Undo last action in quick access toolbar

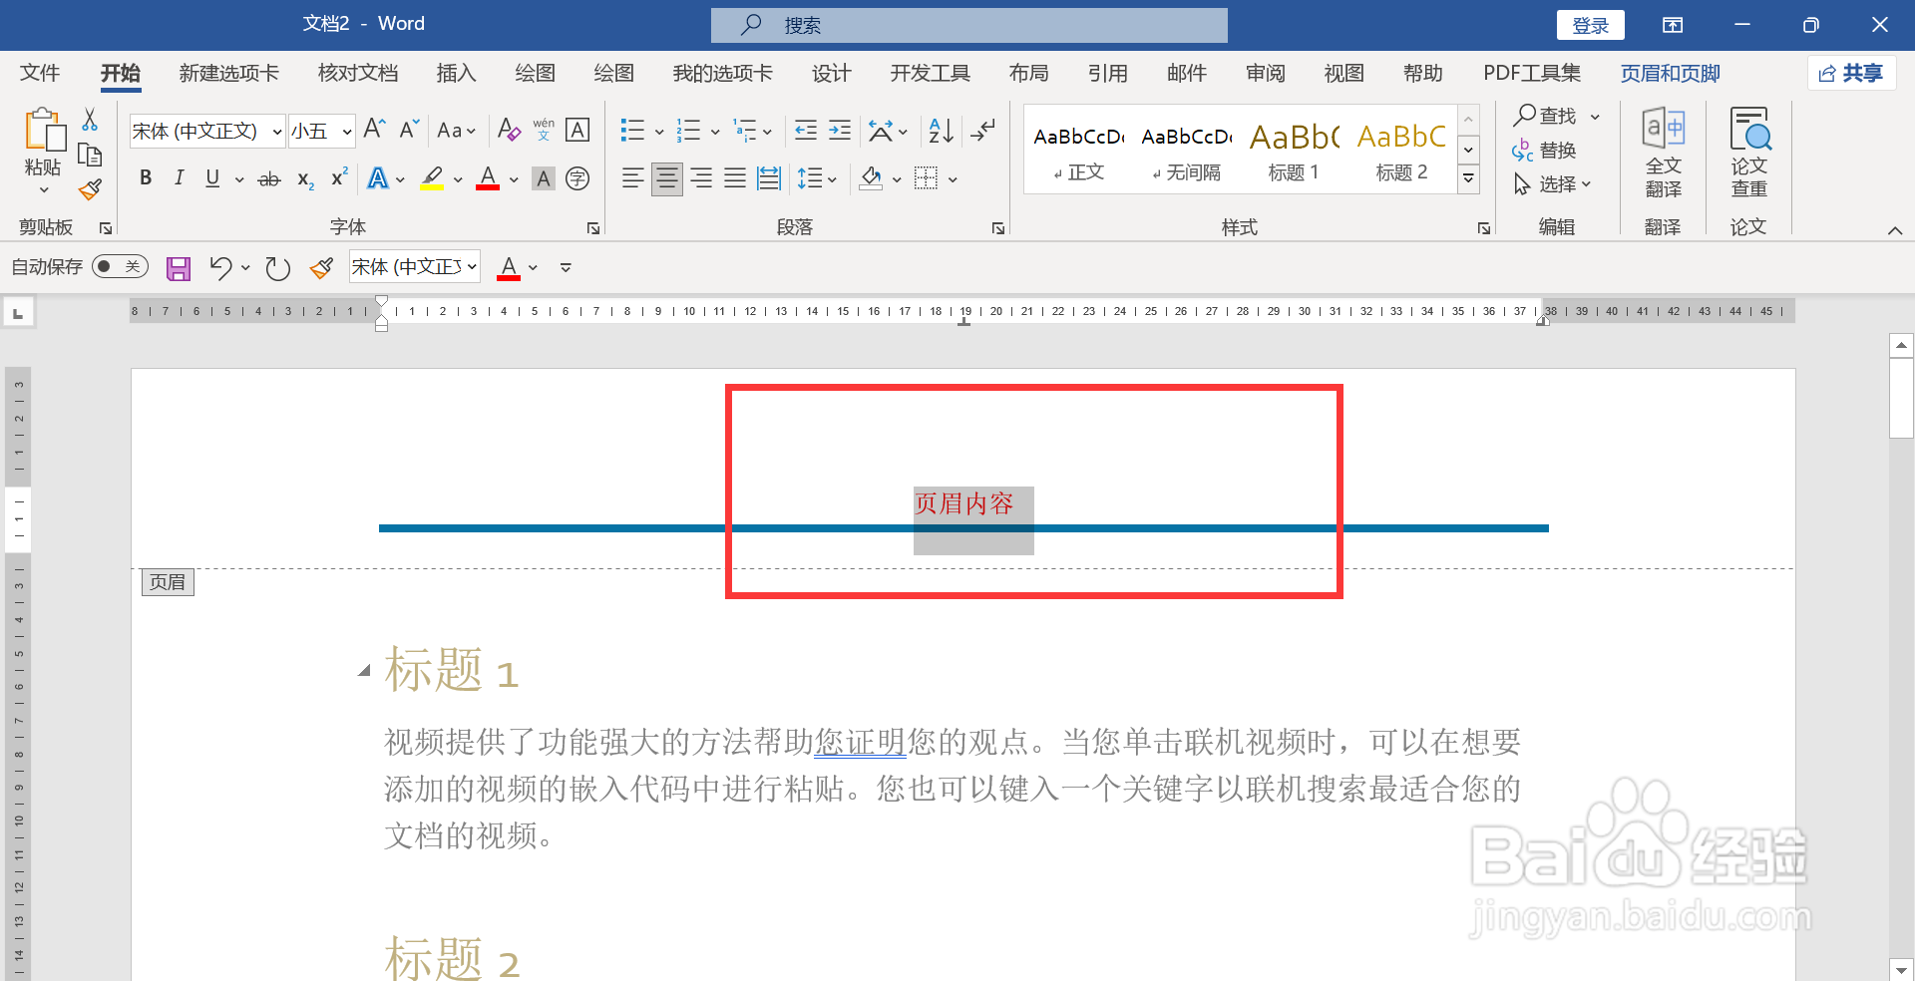[220, 267]
